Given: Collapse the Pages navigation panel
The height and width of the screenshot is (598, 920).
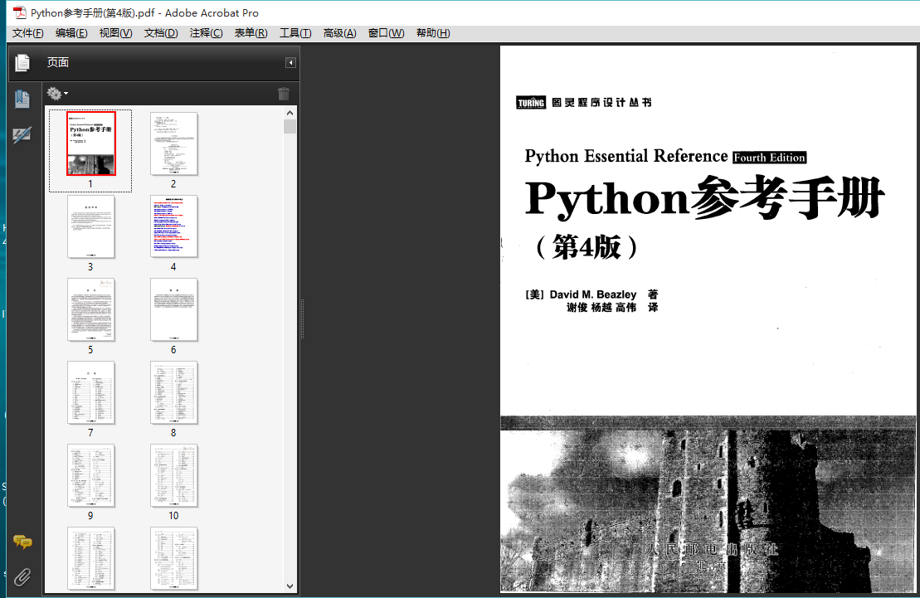Looking at the screenshot, I should coord(290,63).
